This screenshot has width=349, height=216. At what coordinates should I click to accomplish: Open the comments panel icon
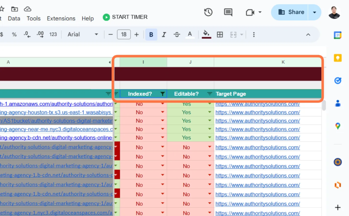228,12
